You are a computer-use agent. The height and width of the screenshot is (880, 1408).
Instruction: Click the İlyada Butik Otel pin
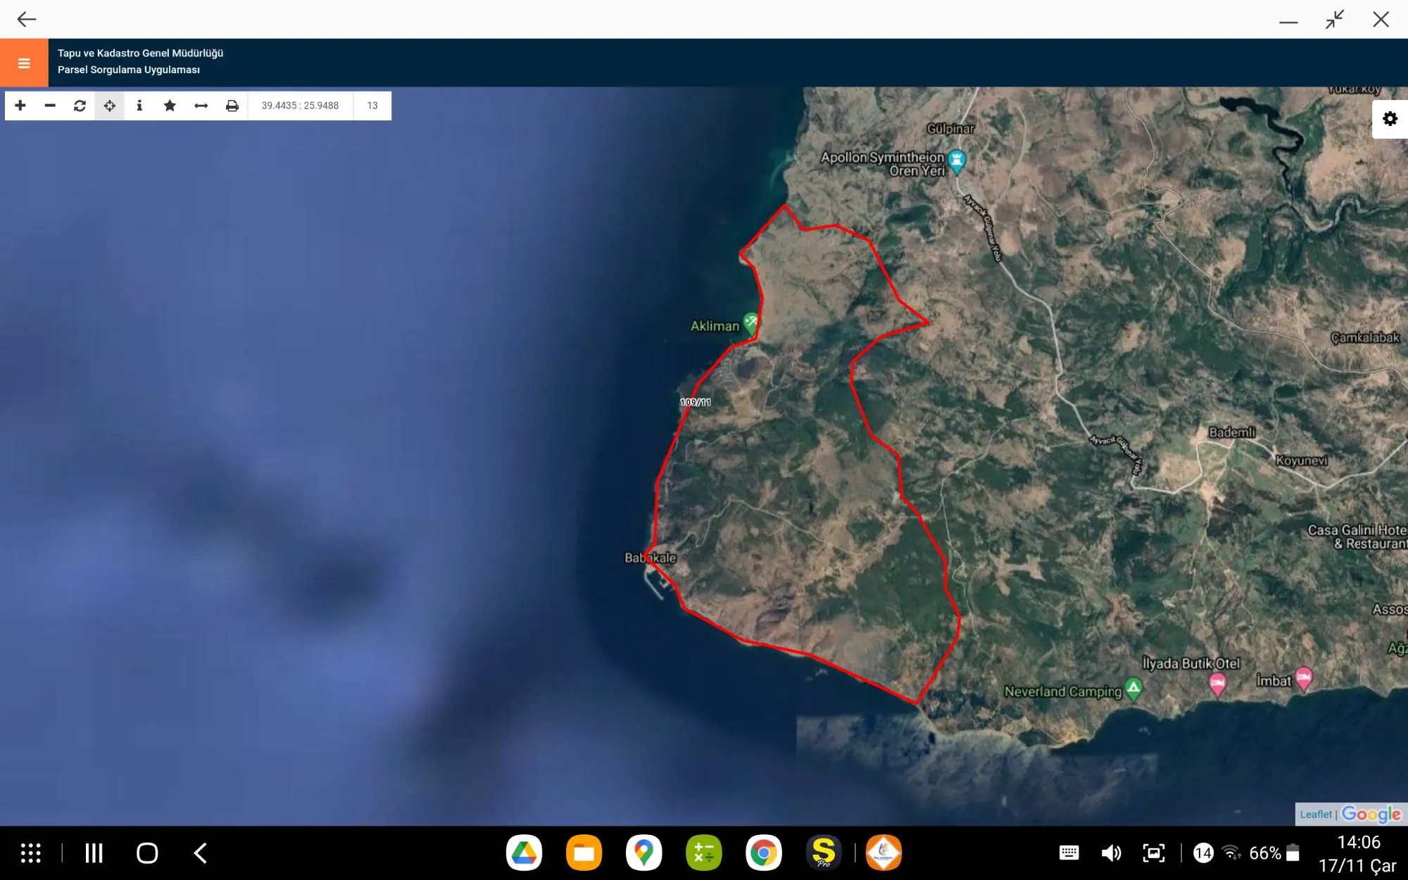1217,684
